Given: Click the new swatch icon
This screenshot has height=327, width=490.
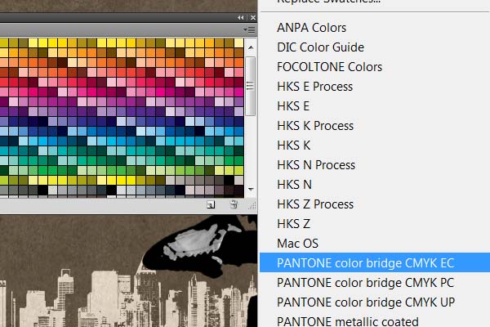Looking at the screenshot, I should (x=211, y=205).
